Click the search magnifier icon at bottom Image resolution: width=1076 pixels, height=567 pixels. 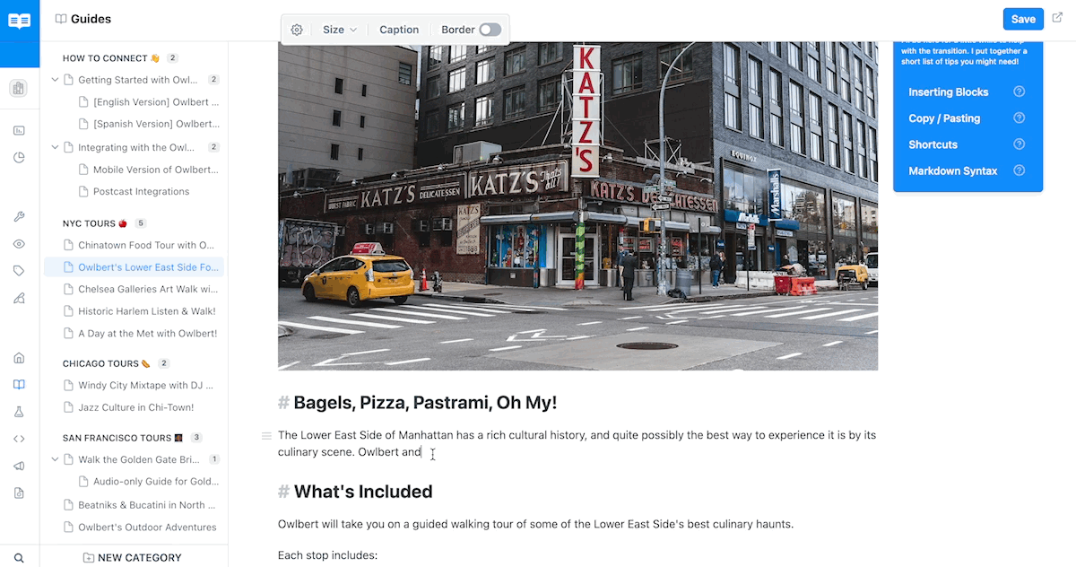(x=19, y=558)
